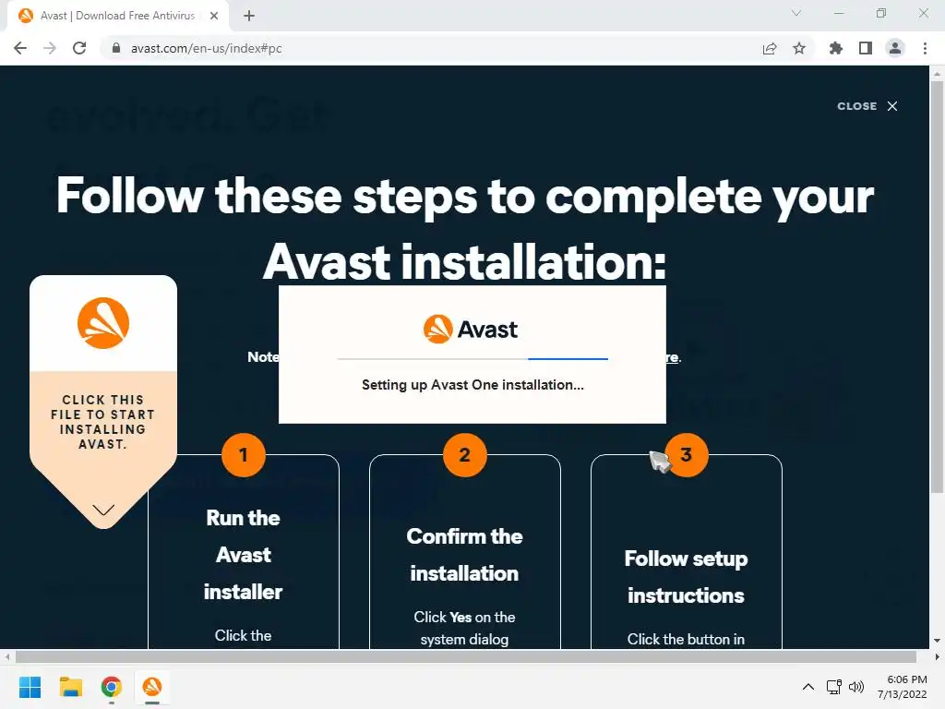Open network status tray icon

[x=834, y=687]
